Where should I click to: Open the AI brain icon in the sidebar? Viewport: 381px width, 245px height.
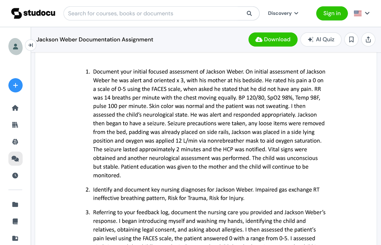point(15,142)
